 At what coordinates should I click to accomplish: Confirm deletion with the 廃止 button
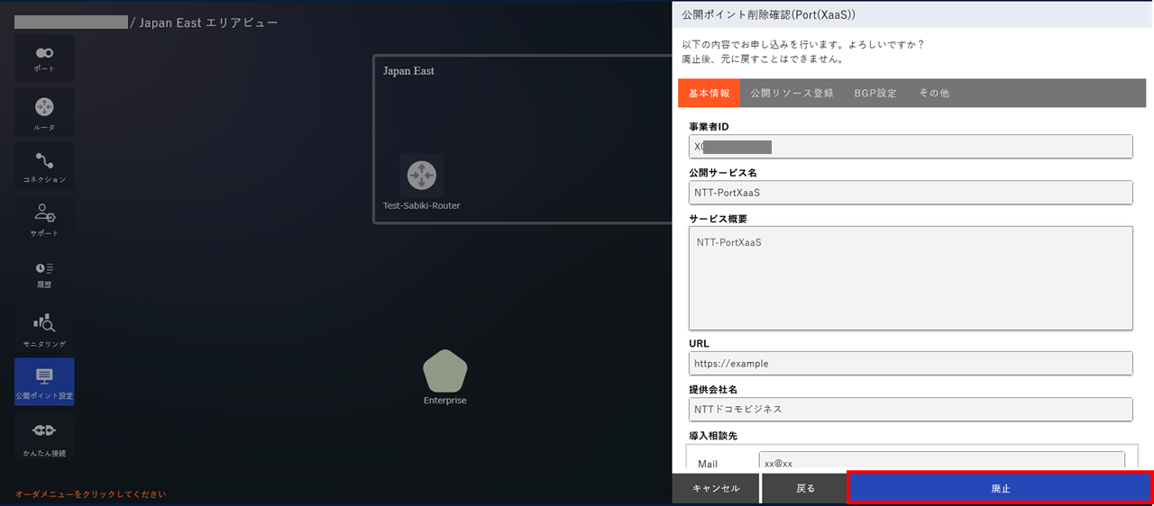click(1001, 488)
